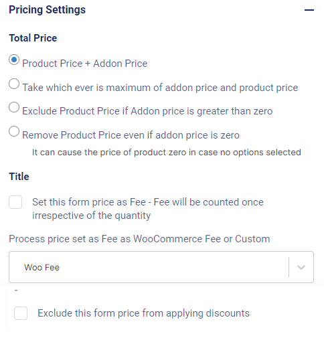Click the 'Process price set as Fee as WooCommerce Fee' label
Viewport: 324px width, 338px height.
pos(139,239)
